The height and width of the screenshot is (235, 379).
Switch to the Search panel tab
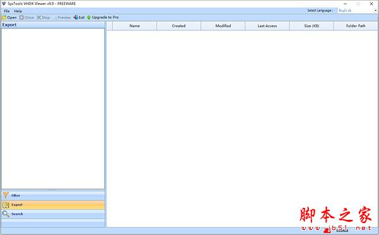(x=53, y=214)
